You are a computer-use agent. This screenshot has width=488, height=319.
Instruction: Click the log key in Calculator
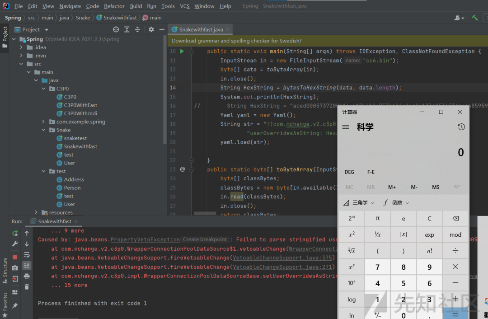352,300
